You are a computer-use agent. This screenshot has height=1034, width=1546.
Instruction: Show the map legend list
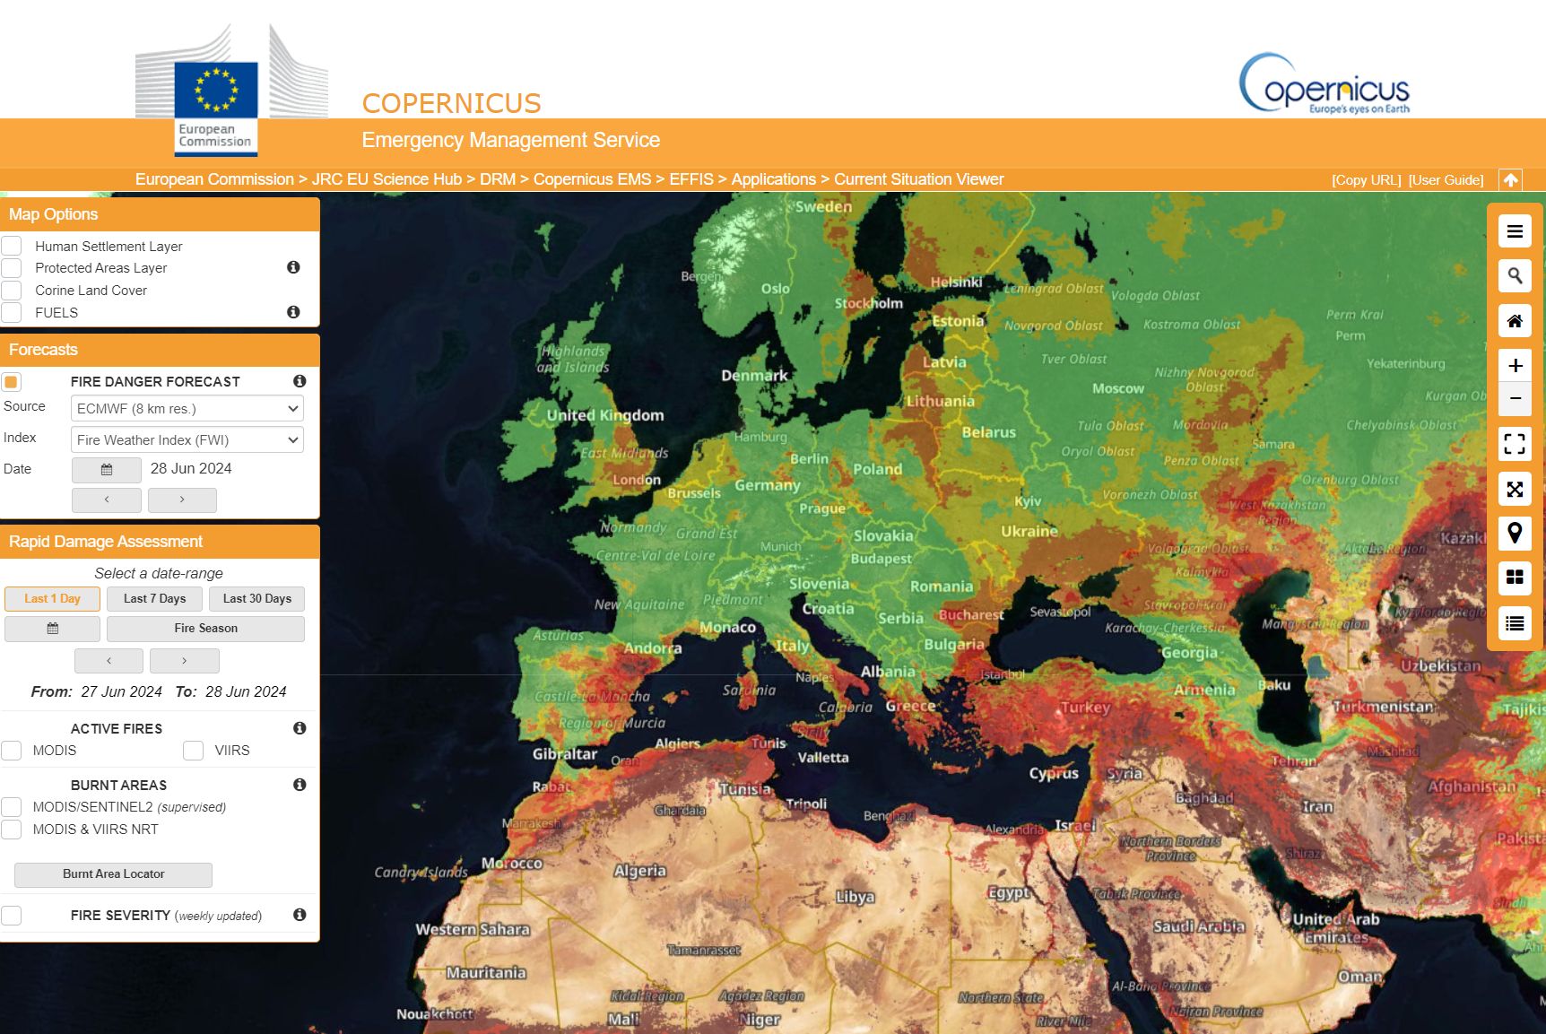[x=1515, y=623]
